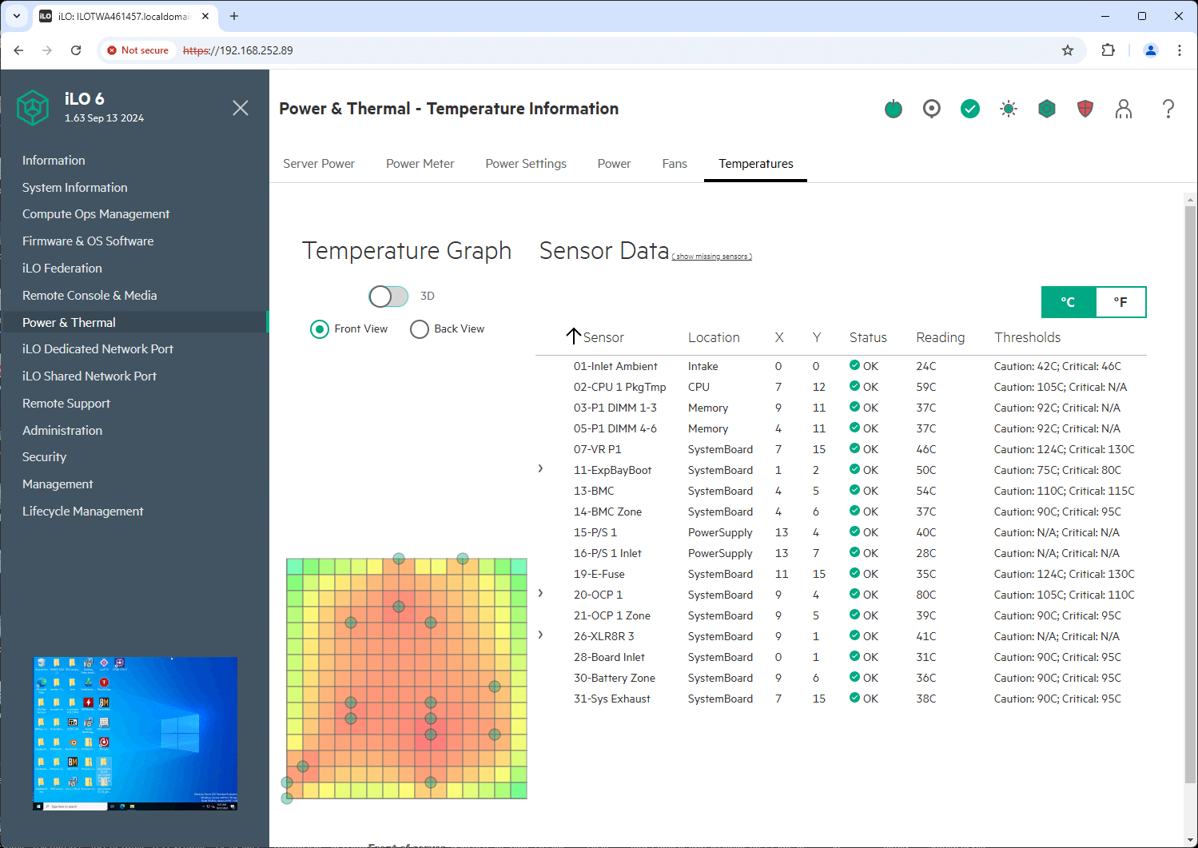Switch temperature units to Fahrenheit
1198x848 pixels.
pos(1120,302)
